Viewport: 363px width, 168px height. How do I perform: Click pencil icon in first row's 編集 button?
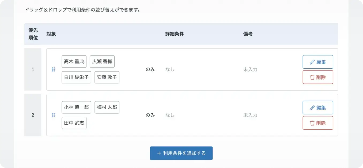312,62
